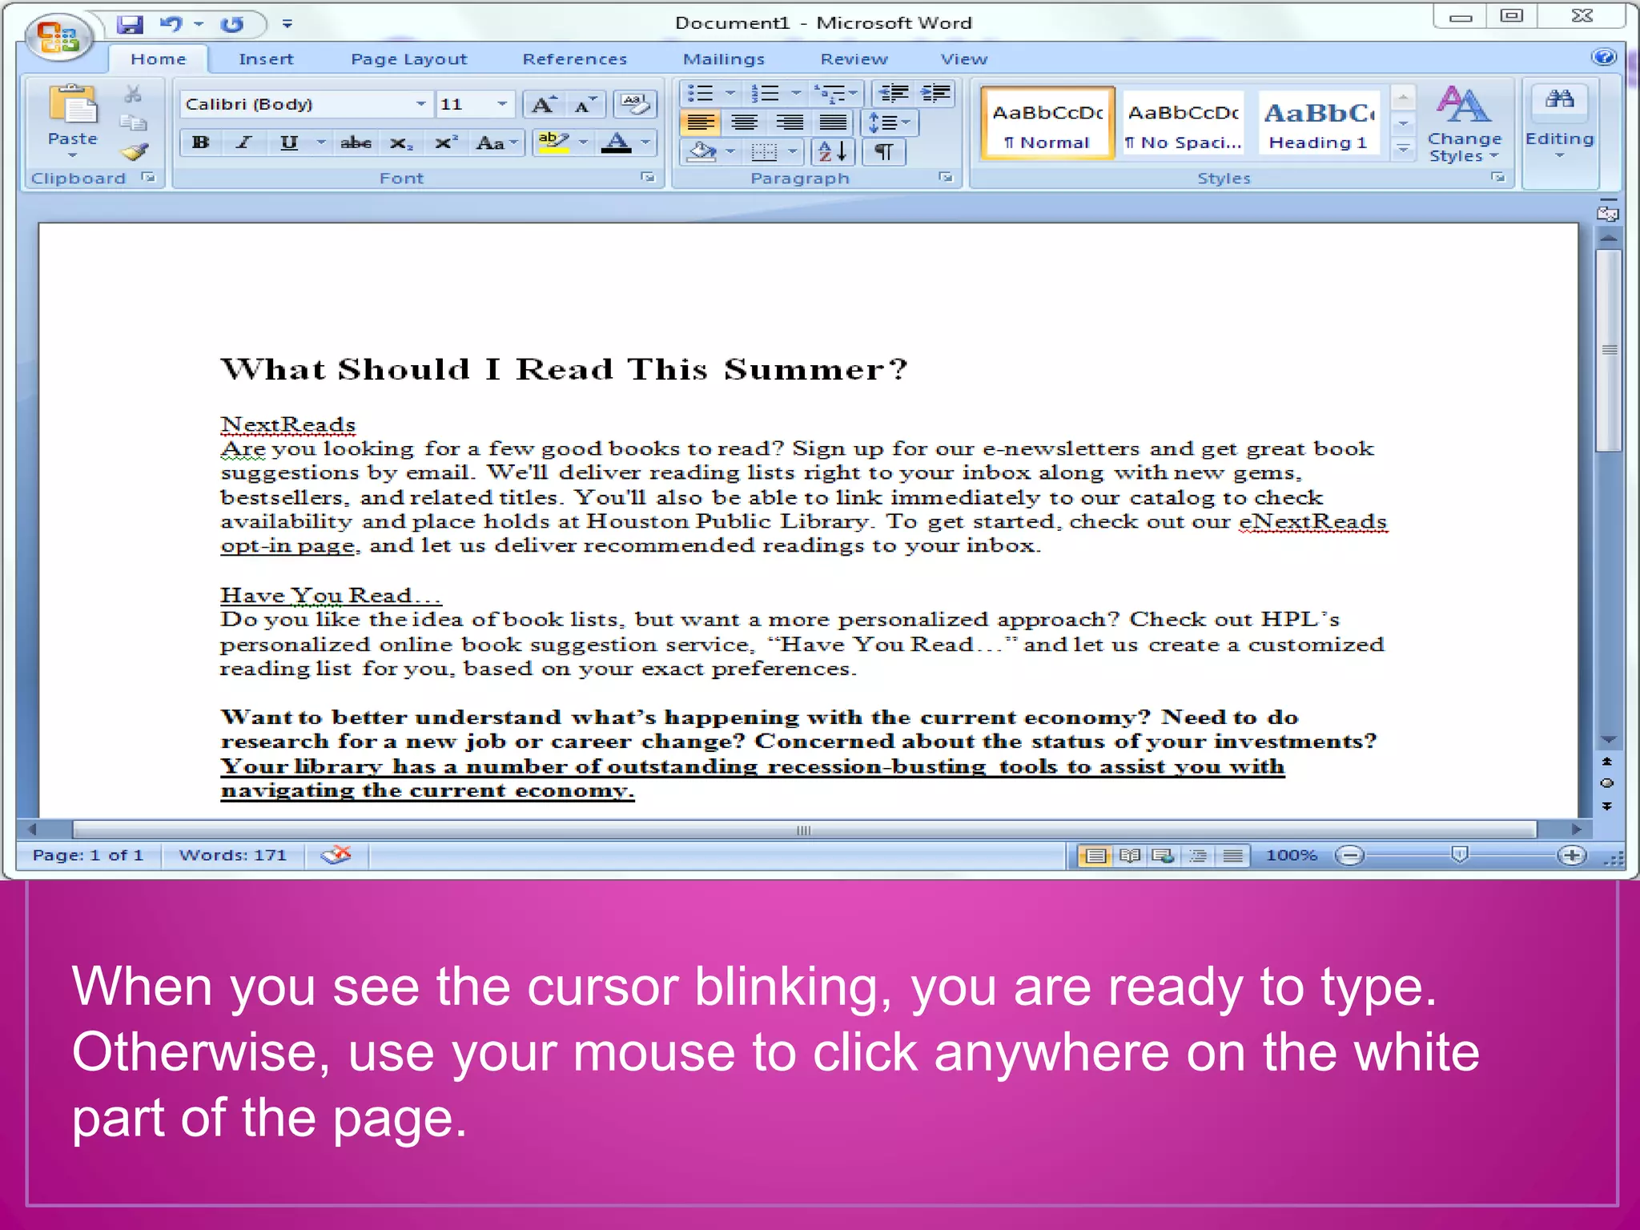
Task: Cut selection with the scissors icon
Action: (x=133, y=94)
